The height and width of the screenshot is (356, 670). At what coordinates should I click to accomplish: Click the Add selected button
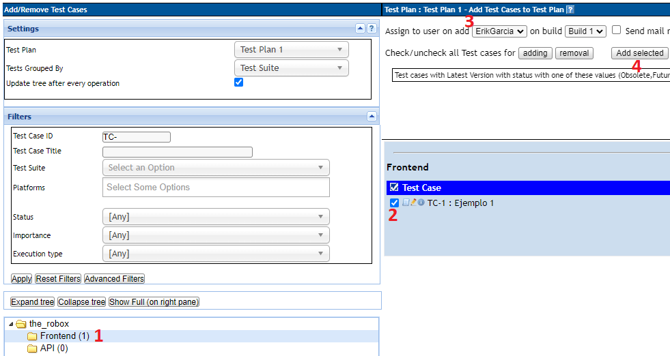coord(639,53)
